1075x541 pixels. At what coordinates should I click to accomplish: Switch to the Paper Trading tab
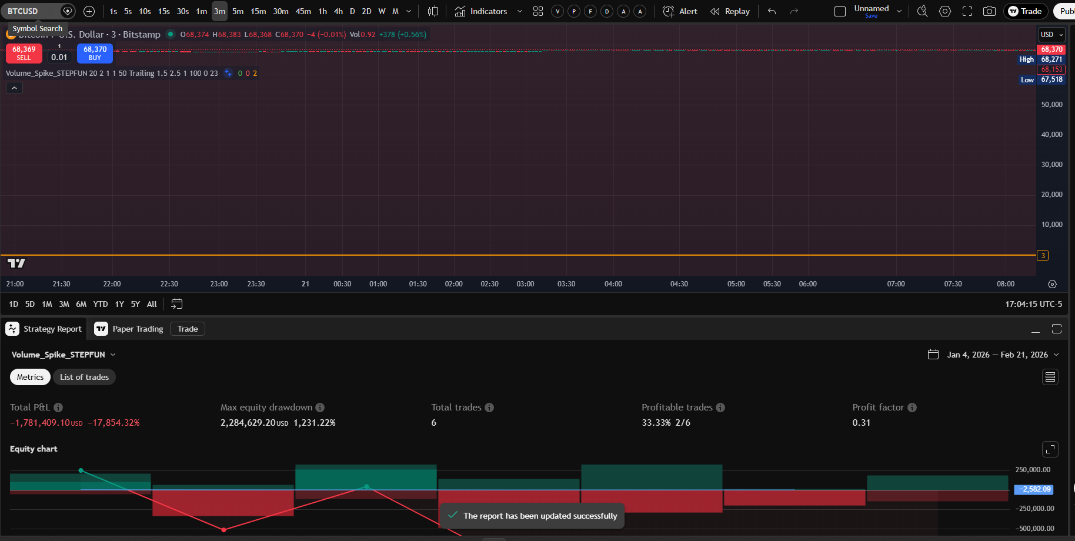tap(137, 329)
